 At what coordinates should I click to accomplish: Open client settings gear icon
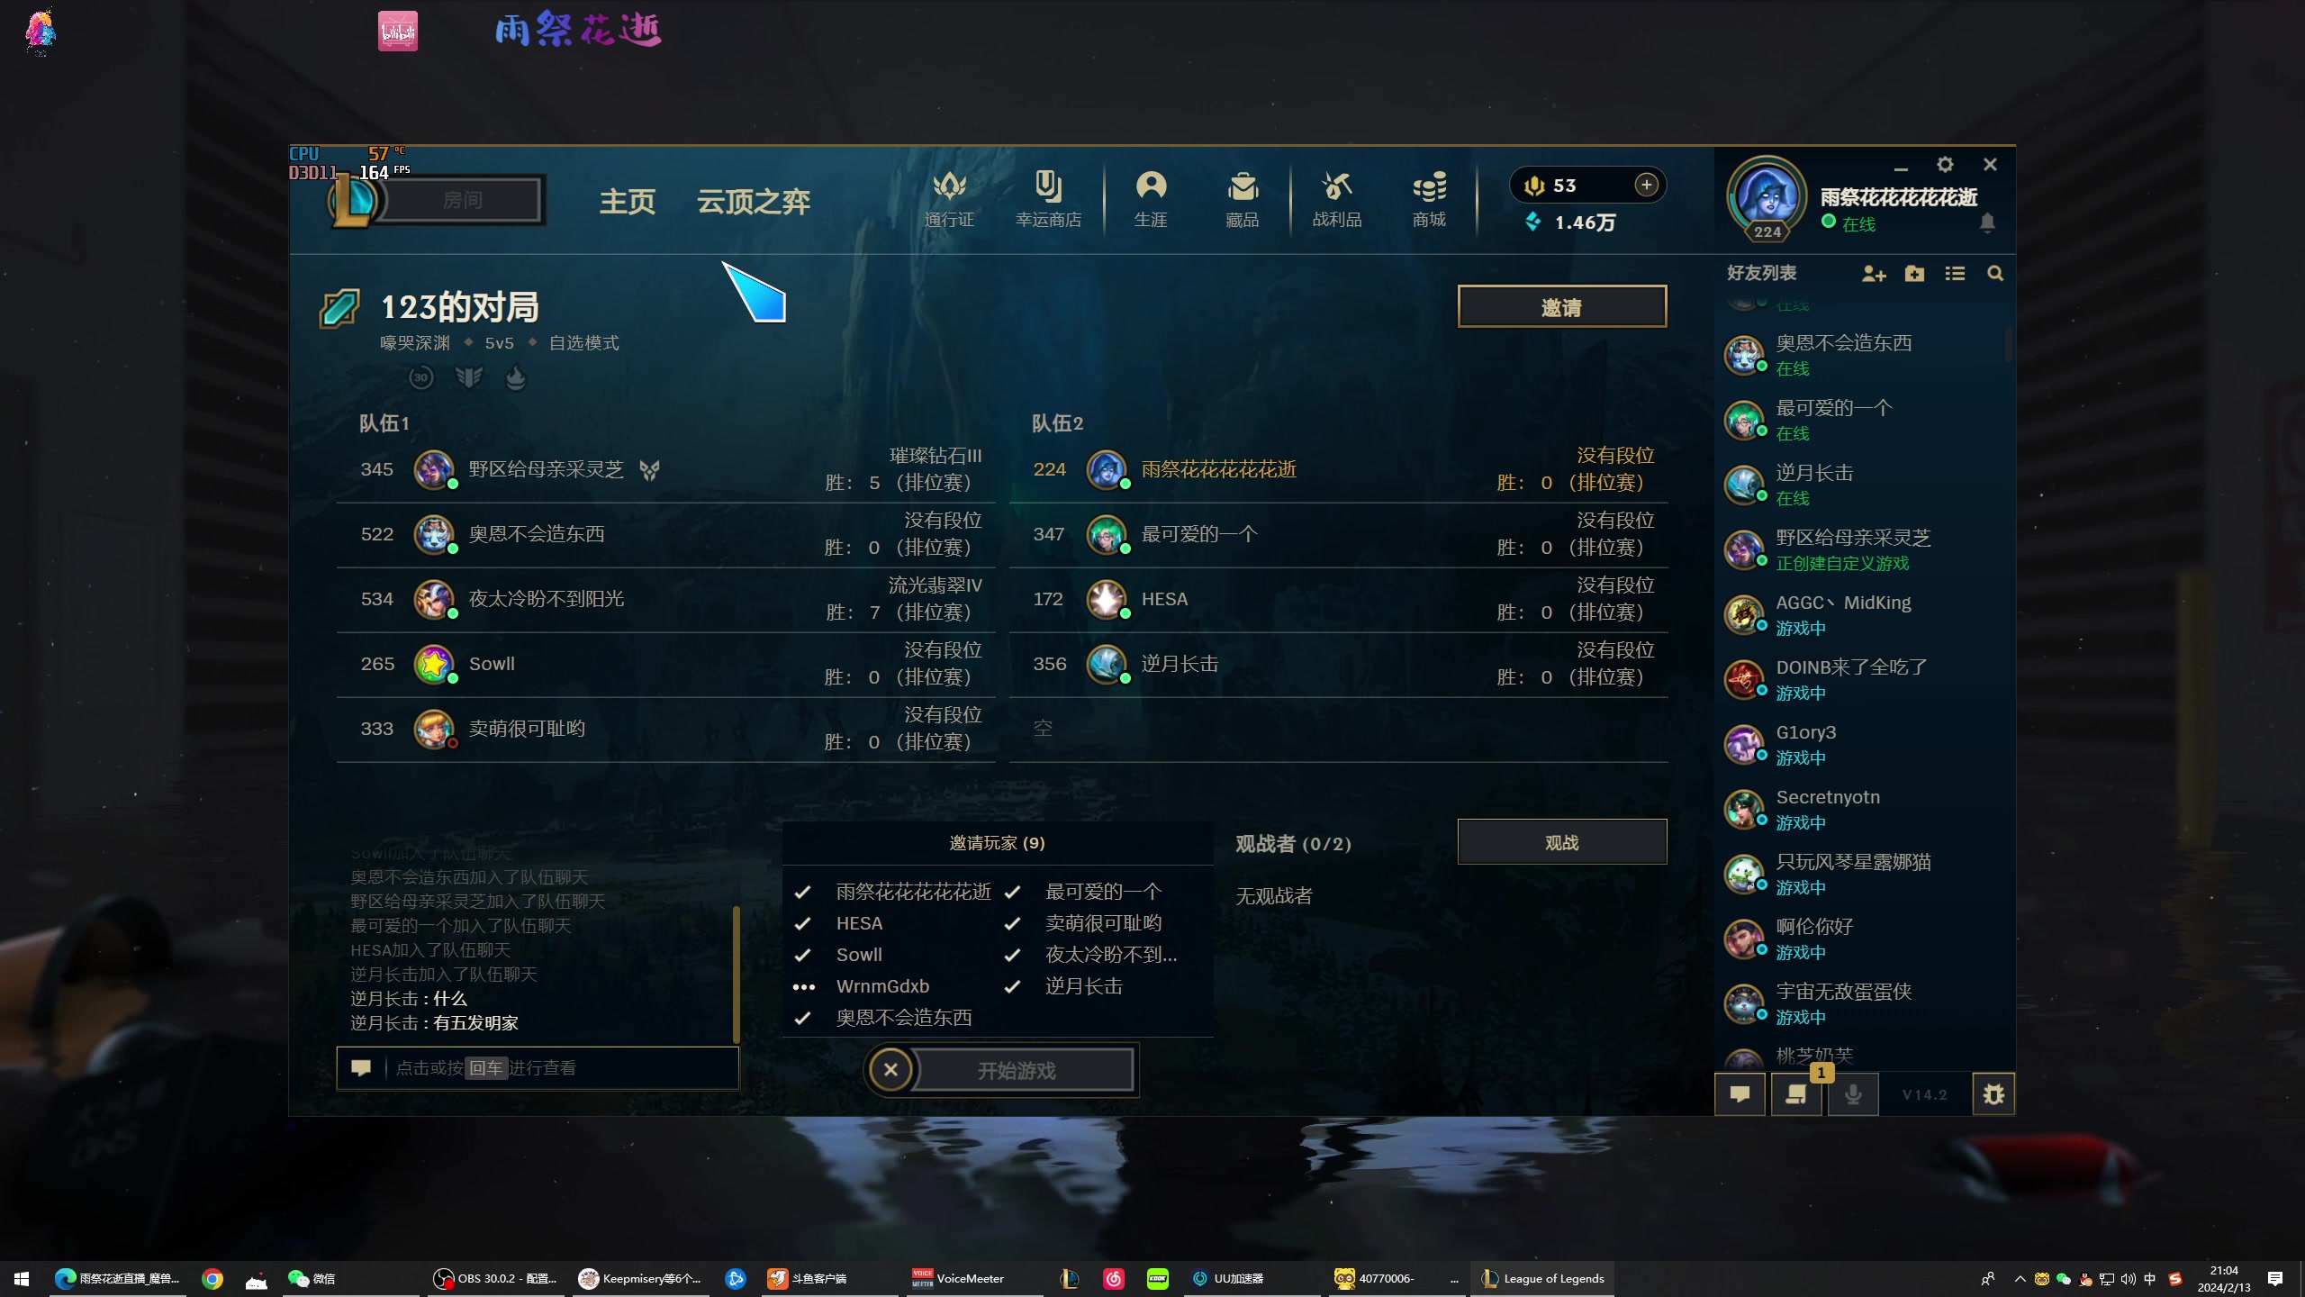pos(1945,165)
